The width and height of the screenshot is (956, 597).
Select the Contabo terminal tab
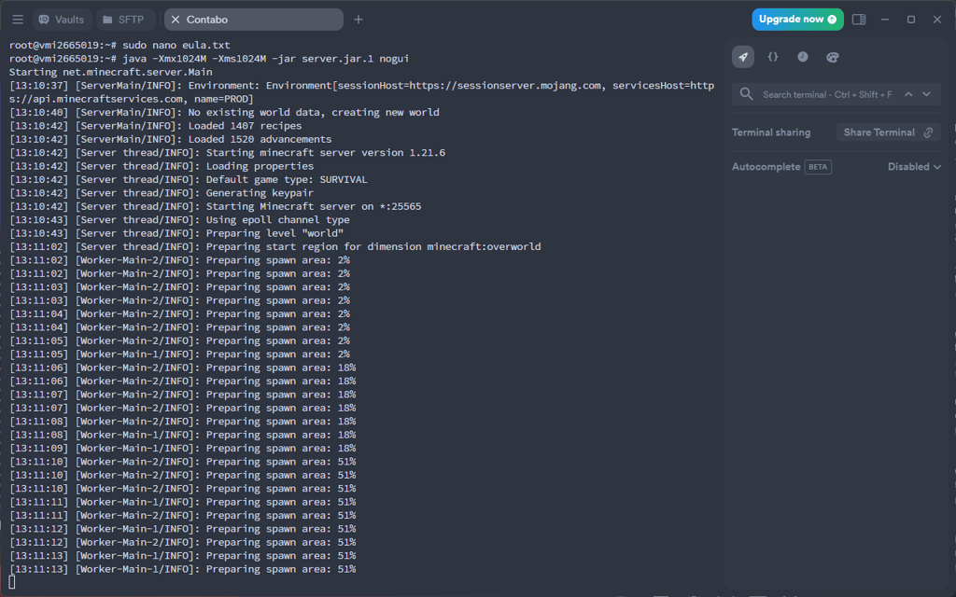(254, 20)
